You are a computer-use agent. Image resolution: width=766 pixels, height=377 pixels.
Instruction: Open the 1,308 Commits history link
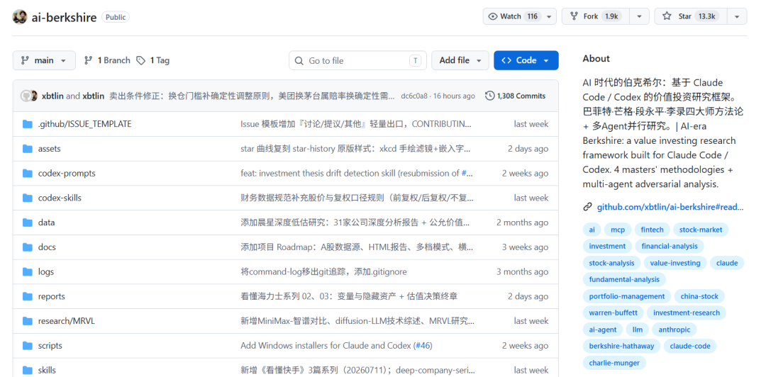click(516, 96)
